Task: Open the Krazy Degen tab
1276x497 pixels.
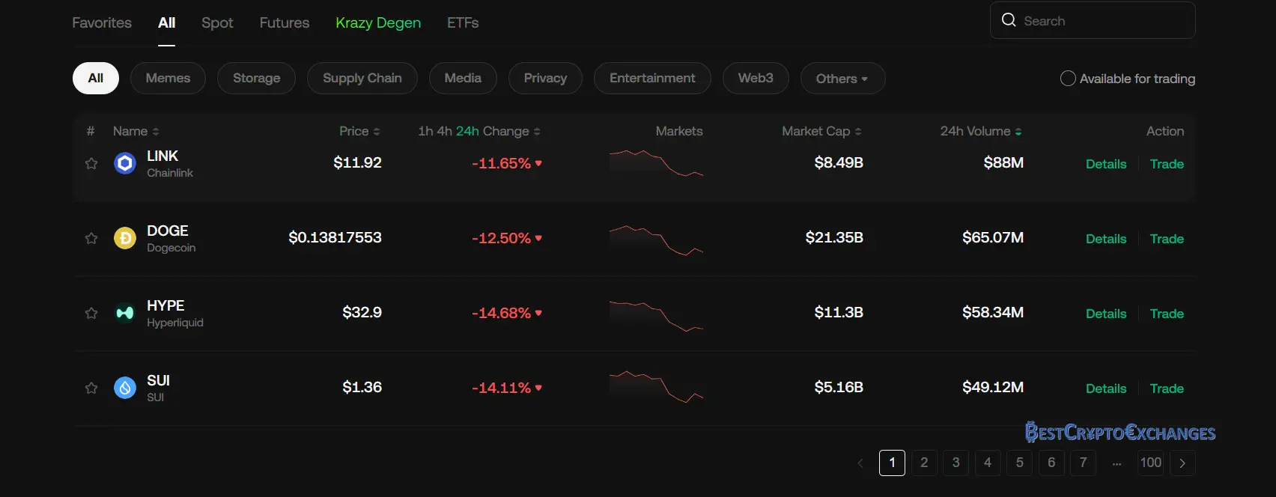Action: 378,22
